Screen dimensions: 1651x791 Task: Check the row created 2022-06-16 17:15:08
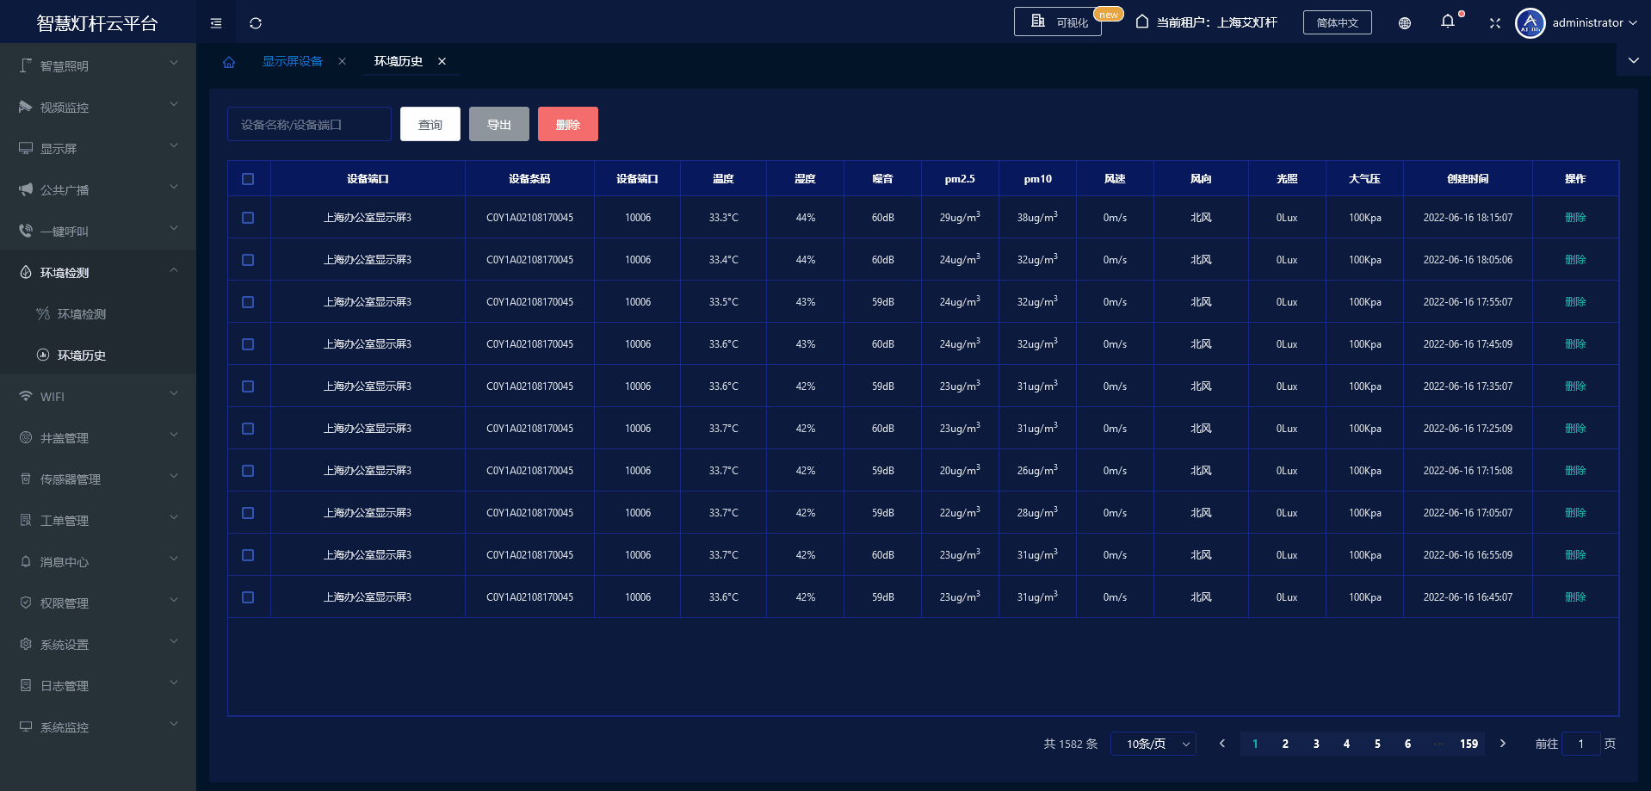(x=248, y=471)
